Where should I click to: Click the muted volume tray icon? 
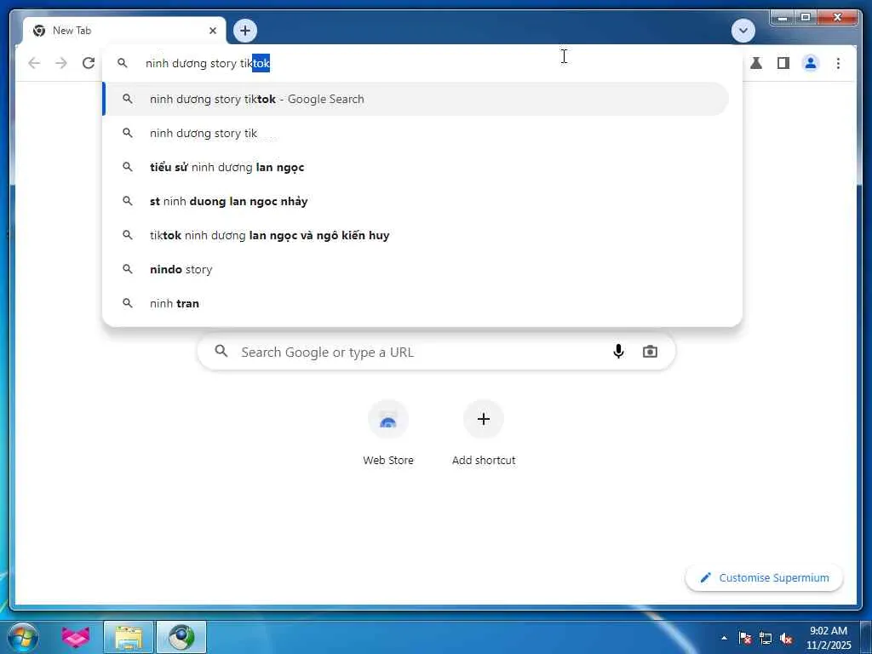tap(786, 638)
